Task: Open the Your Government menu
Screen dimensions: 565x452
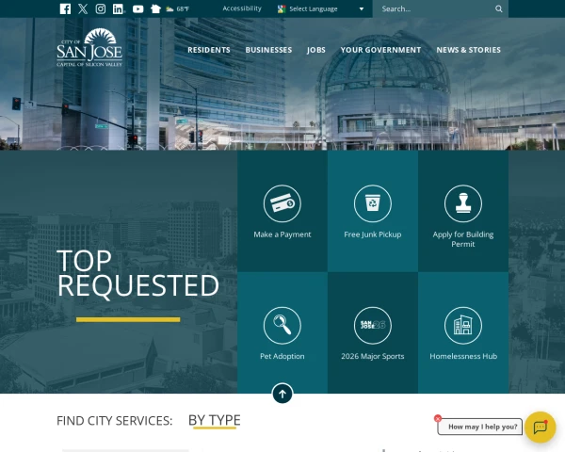Action: (x=380, y=50)
